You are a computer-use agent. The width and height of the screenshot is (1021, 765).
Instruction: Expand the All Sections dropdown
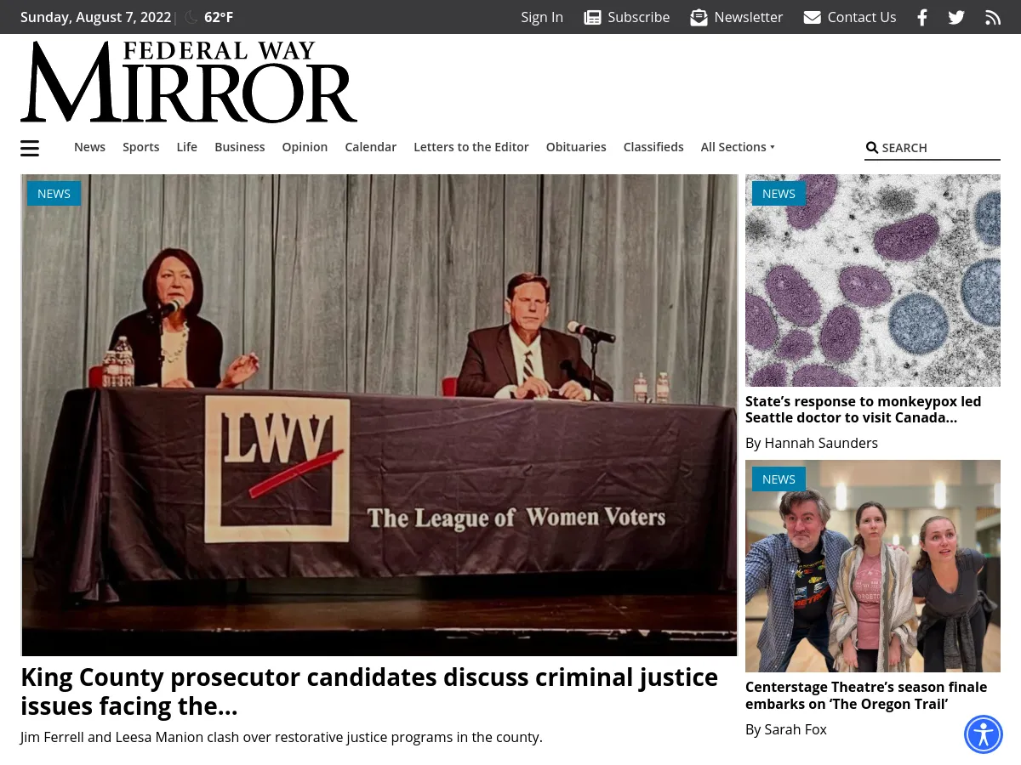[738, 147]
